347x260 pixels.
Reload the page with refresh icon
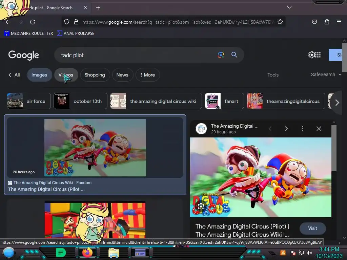click(33, 22)
